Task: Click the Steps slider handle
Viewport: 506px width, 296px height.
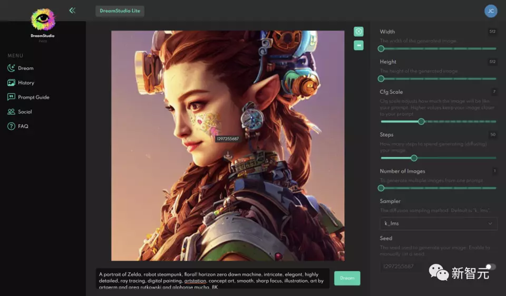Action: click(x=414, y=158)
